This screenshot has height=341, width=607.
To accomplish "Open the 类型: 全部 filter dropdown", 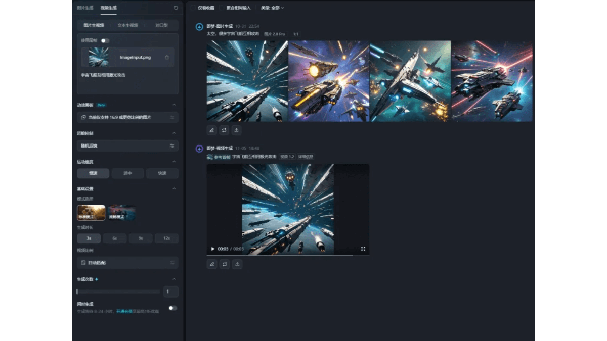I will (x=272, y=8).
